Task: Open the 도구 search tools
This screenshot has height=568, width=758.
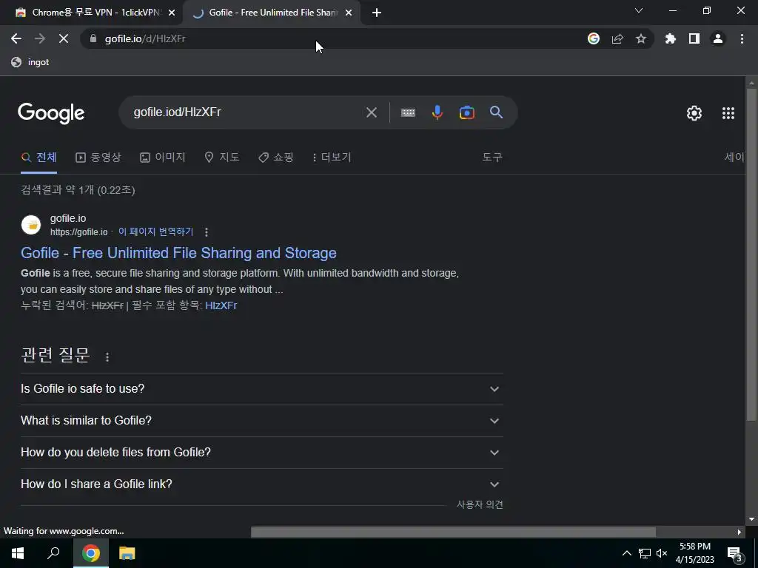Action: [492, 158]
